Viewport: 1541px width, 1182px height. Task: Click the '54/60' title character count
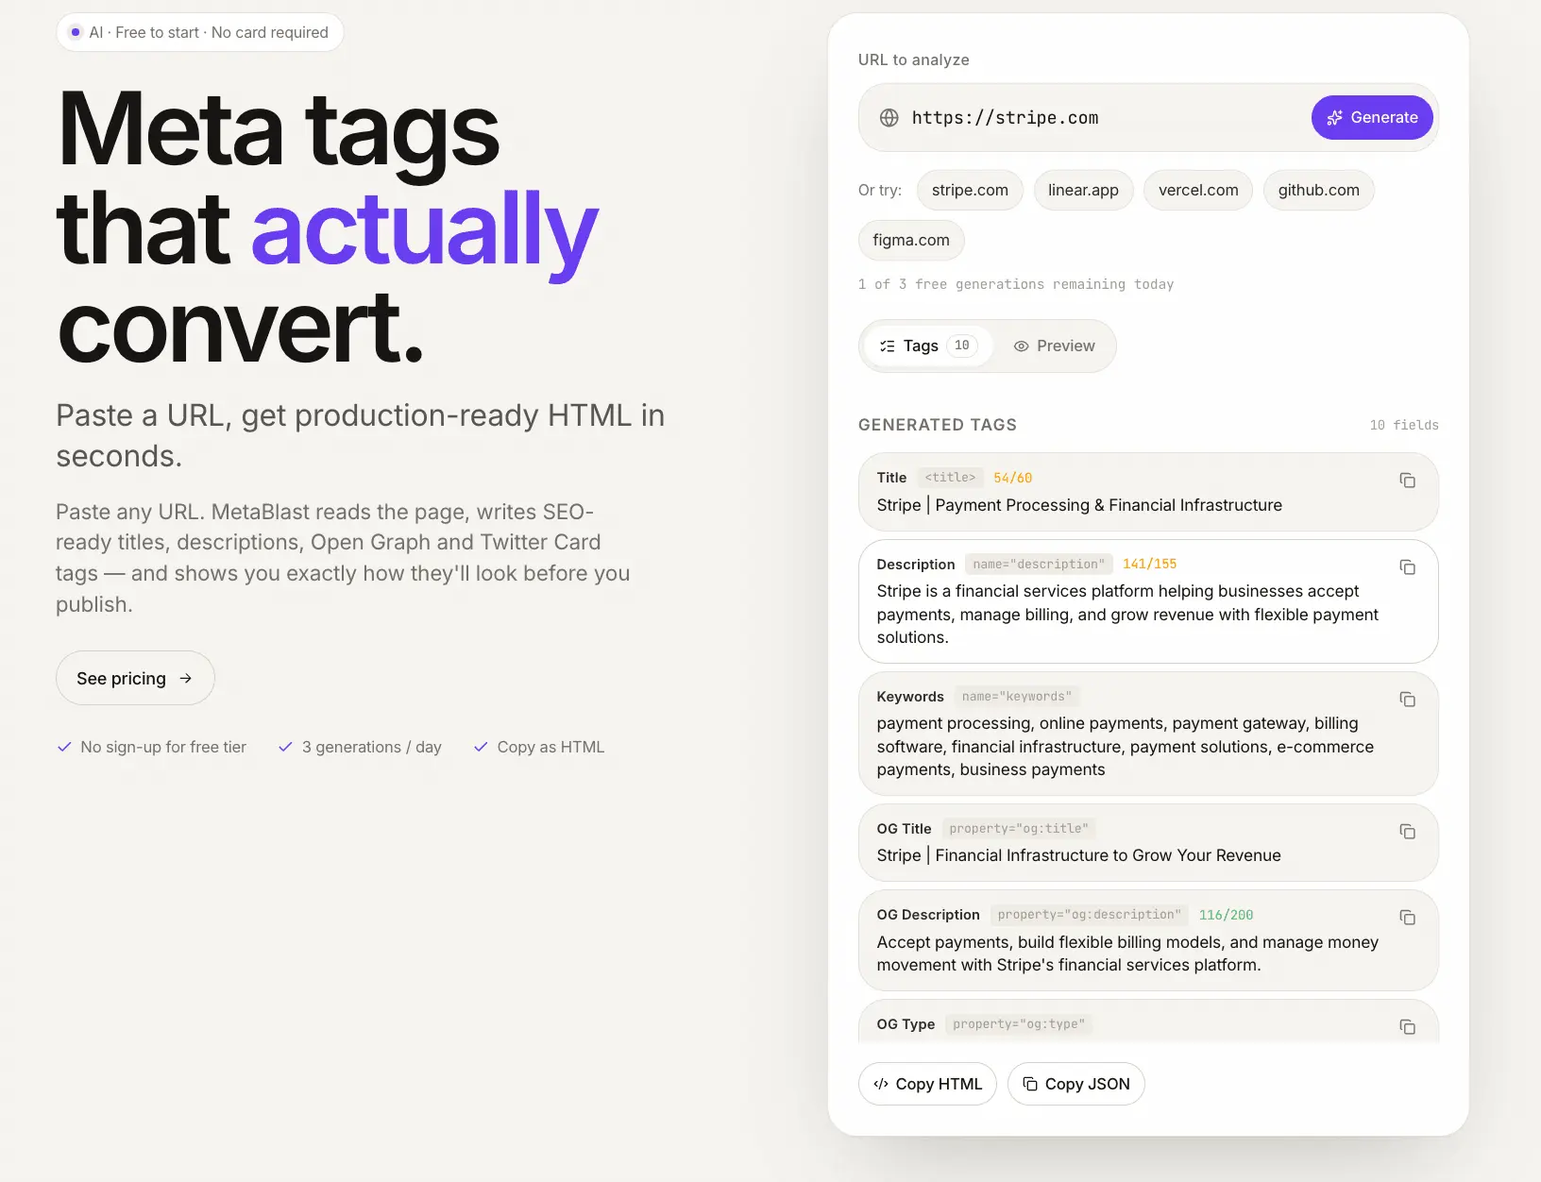pos(1012,478)
